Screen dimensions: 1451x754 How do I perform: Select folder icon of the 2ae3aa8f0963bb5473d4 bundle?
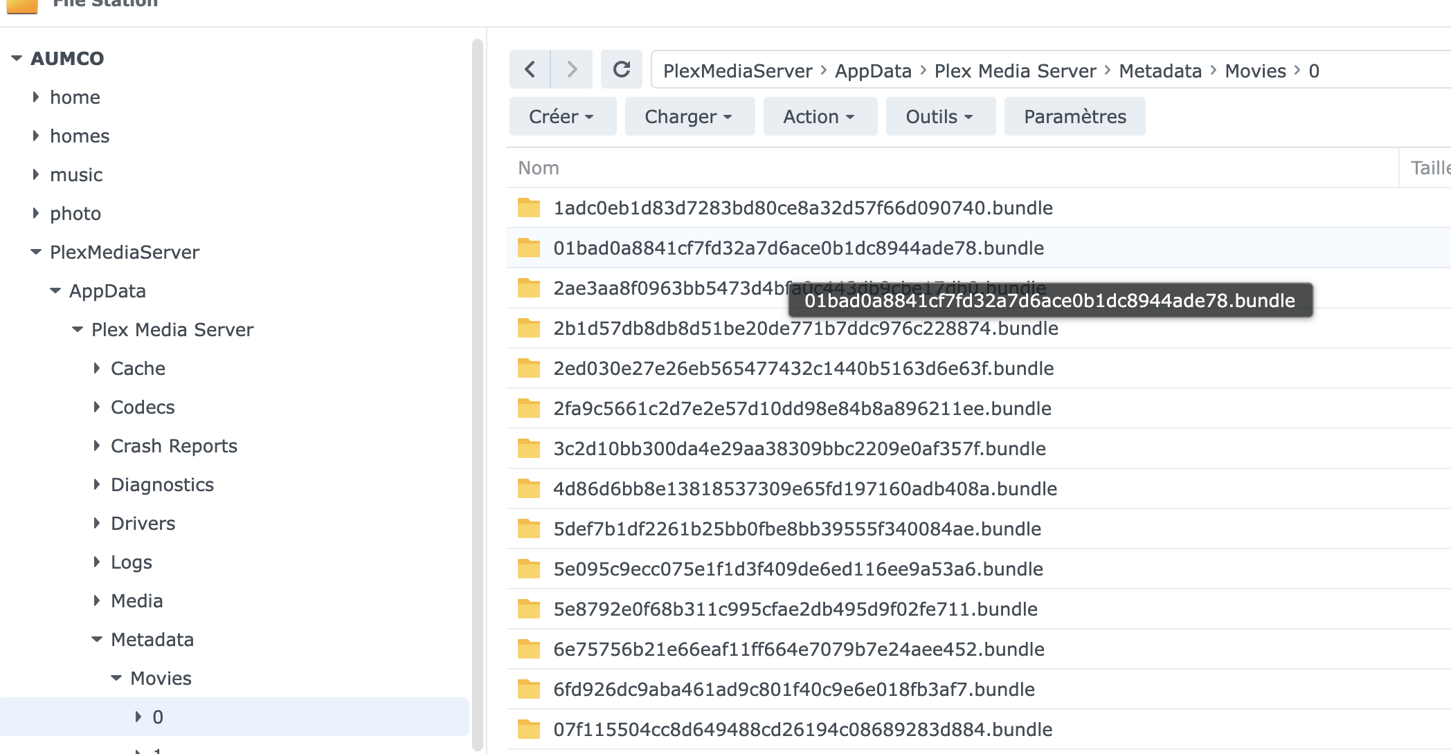pyautogui.click(x=529, y=288)
